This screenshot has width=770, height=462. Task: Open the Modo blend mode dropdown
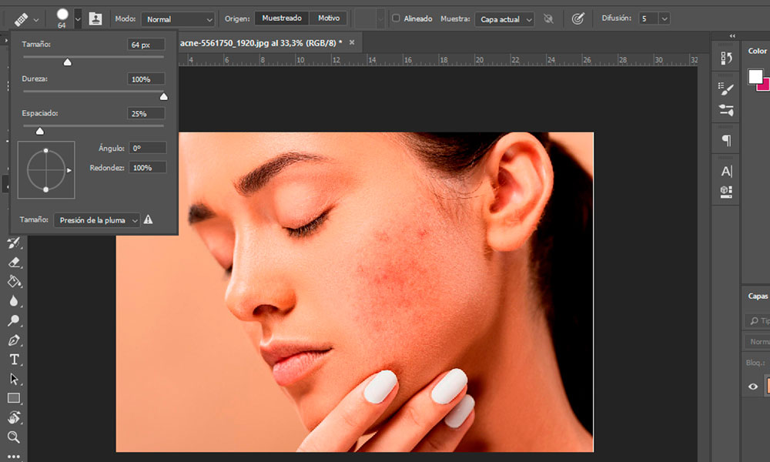[x=178, y=18]
